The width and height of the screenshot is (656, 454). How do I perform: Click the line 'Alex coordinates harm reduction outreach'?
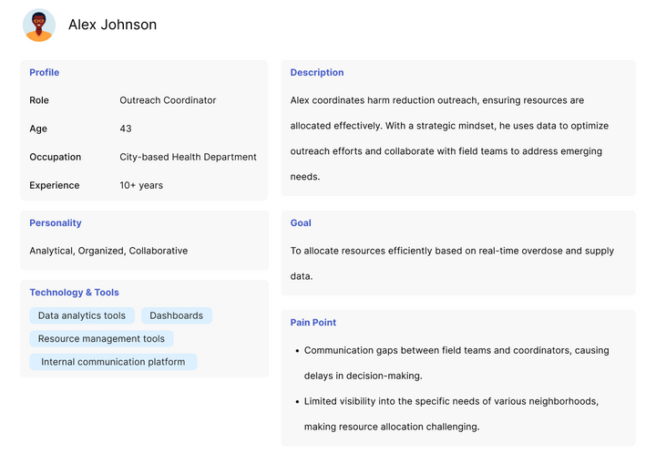437,100
